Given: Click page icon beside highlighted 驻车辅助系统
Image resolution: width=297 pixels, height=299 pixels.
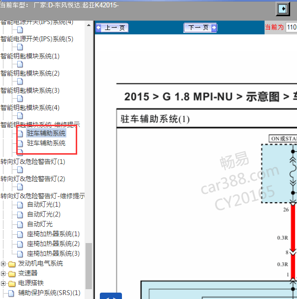Looking at the screenshot, I should (20, 134).
